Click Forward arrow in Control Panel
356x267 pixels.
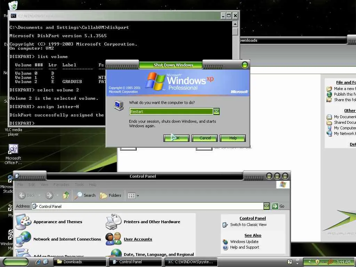[49, 195]
